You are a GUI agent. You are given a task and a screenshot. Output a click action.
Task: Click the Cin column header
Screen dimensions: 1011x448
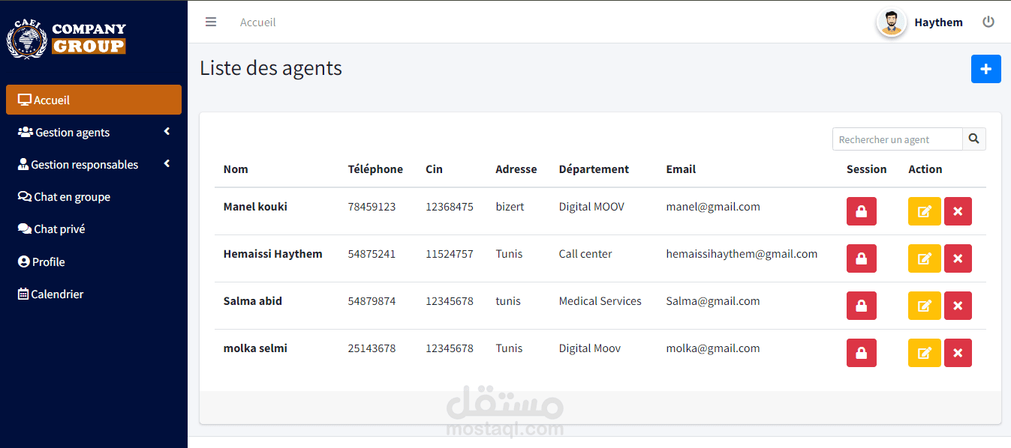point(434,169)
